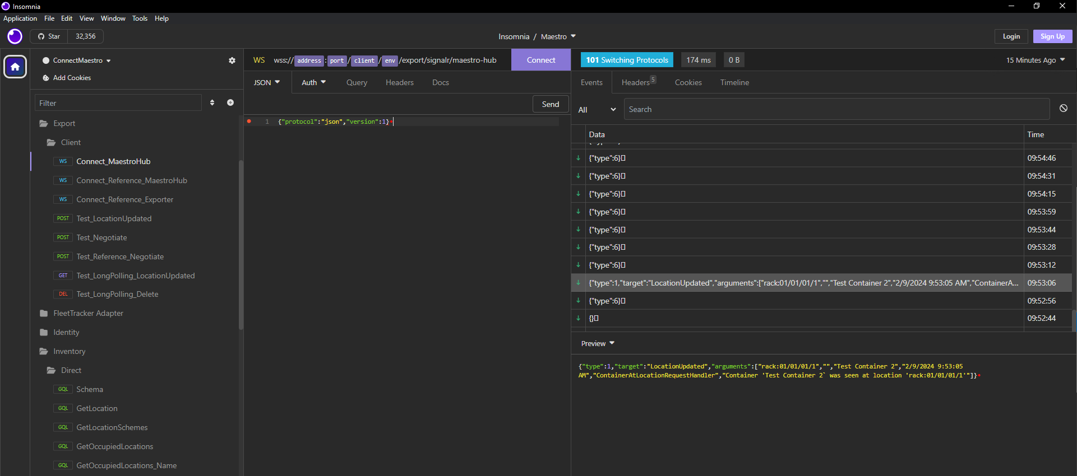1077x476 pixels.
Task: Click the Identity folder icon
Action: pos(44,332)
